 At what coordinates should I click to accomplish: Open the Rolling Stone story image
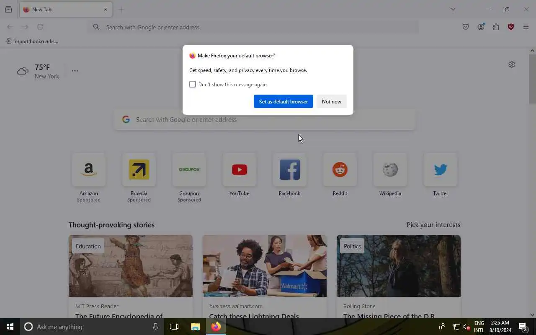(399, 266)
